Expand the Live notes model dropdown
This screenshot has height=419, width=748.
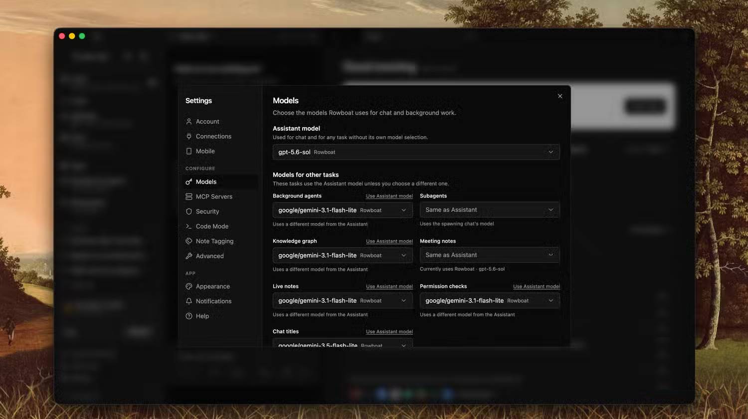click(x=343, y=301)
